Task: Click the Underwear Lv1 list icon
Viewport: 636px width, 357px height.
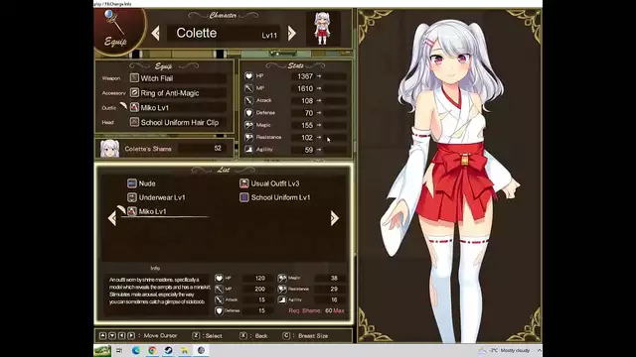Action: [x=132, y=197]
